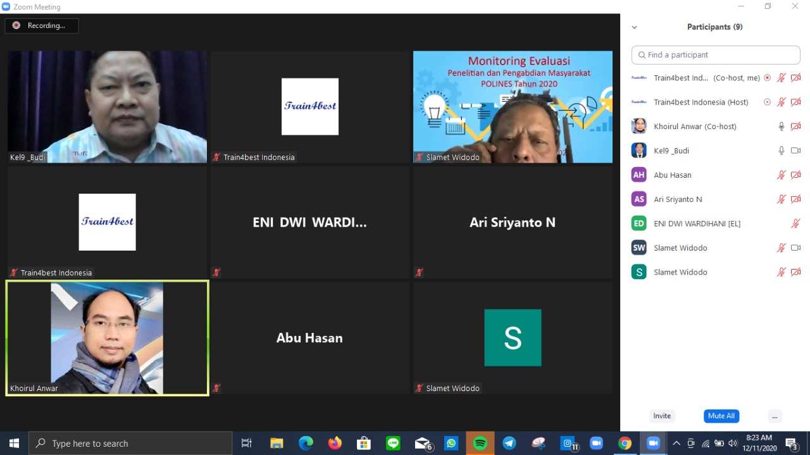Open the more options ellipsis button

775,416
